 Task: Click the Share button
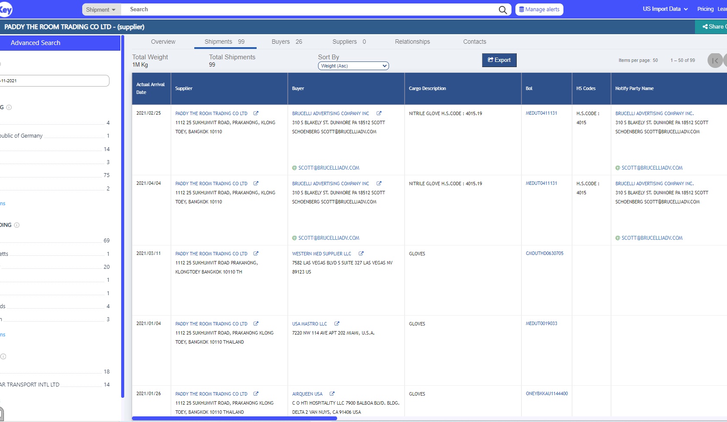click(x=712, y=27)
